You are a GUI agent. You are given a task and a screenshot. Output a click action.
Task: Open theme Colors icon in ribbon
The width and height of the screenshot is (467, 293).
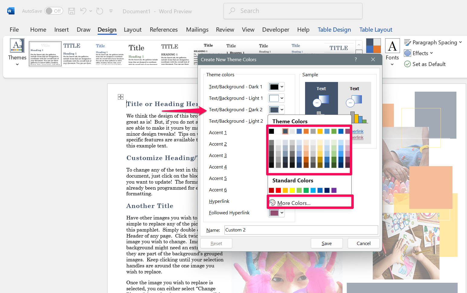coord(373,46)
